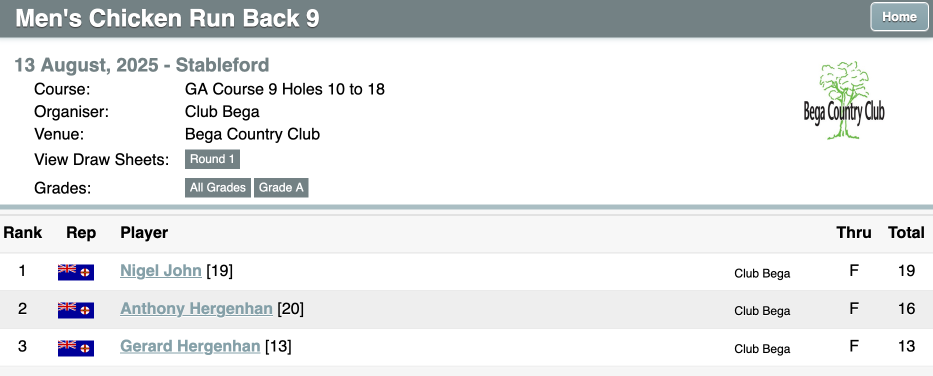Click the Thru column header
This screenshot has width=933, height=376.
tap(854, 232)
